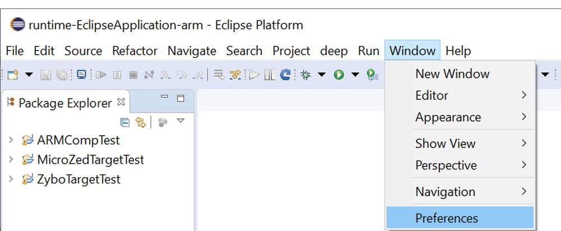Minimize the Package Explorer view

coord(163,98)
